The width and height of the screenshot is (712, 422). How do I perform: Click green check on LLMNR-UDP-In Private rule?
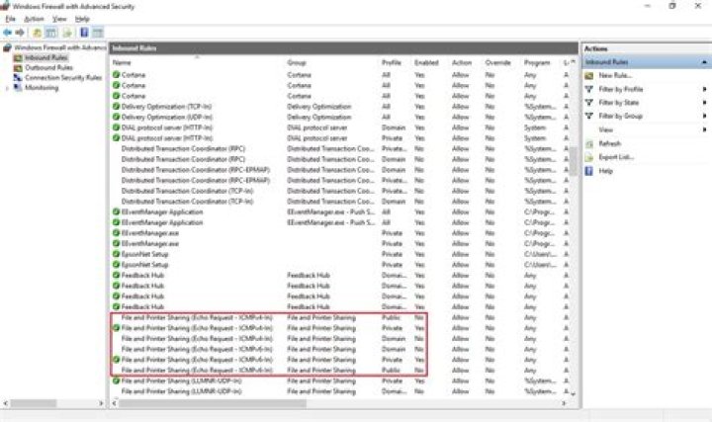tap(117, 380)
